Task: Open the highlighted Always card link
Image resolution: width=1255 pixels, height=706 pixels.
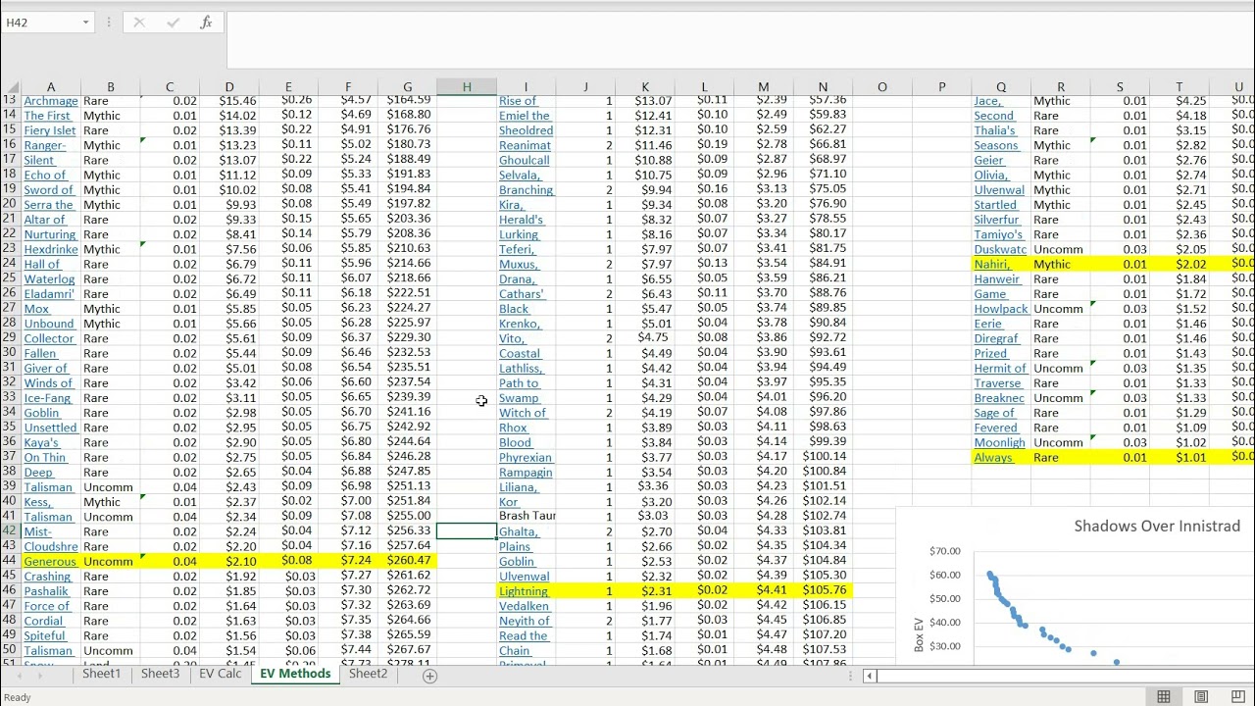Action: pyautogui.click(x=993, y=458)
